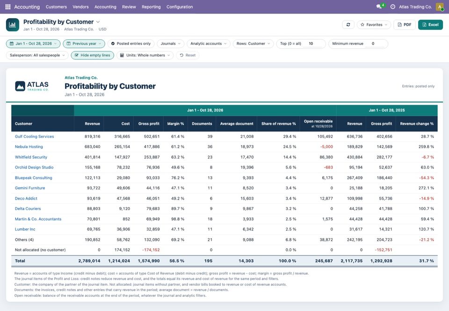
Task: Open Gemini Furniture customer link
Action: coord(30,188)
